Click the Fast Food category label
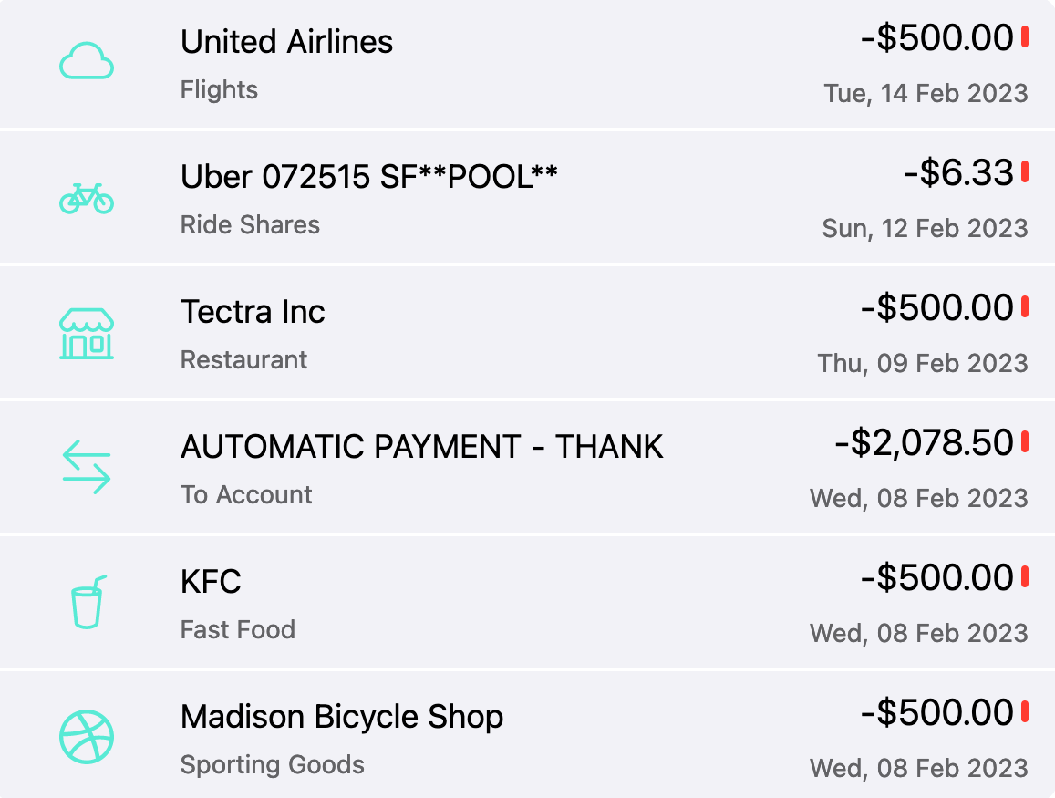The image size is (1055, 798). click(237, 630)
